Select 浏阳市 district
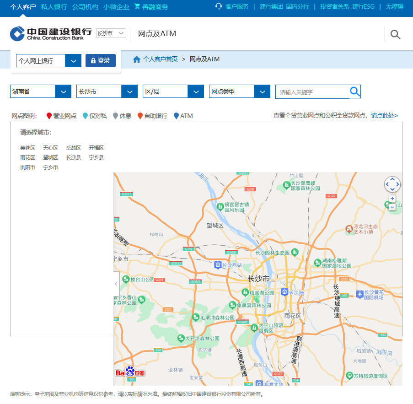Image resolution: width=413 pixels, height=404 pixels. (x=27, y=167)
